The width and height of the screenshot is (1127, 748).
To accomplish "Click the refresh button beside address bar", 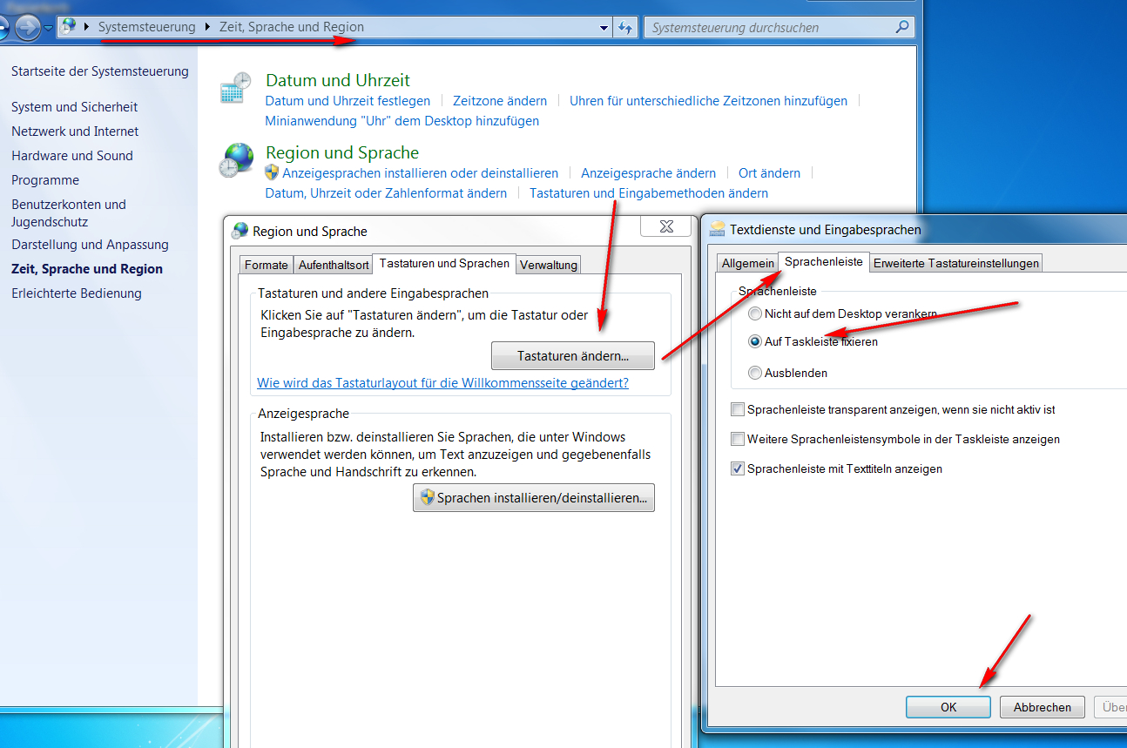I will 624,28.
